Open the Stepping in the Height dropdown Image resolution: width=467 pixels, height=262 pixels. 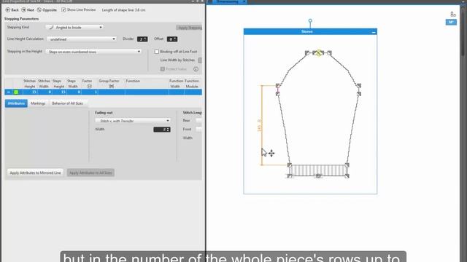click(x=93, y=52)
